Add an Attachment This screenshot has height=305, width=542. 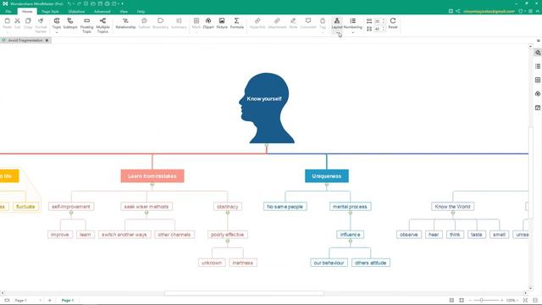pos(277,23)
